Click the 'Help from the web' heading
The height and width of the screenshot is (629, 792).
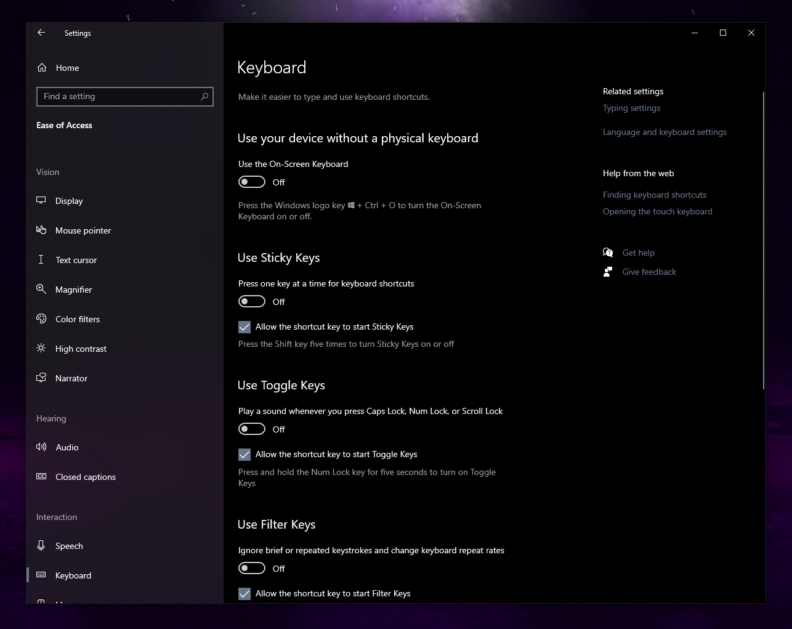click(638, 173)
